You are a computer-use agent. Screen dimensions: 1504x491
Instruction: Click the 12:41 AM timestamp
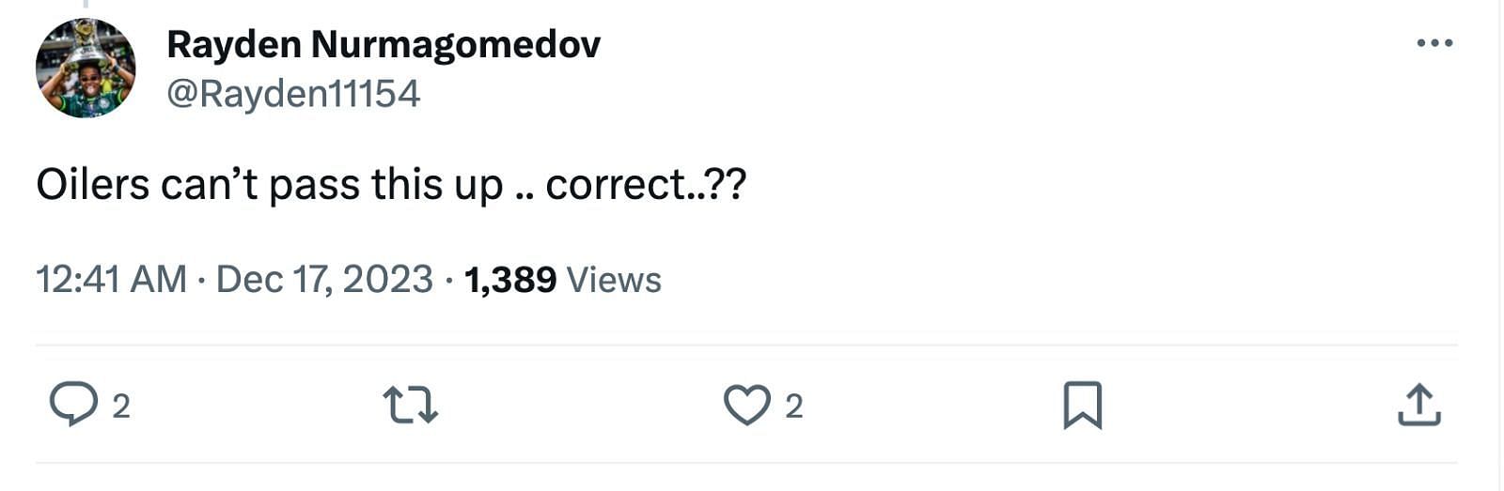(x=111, y=280)
